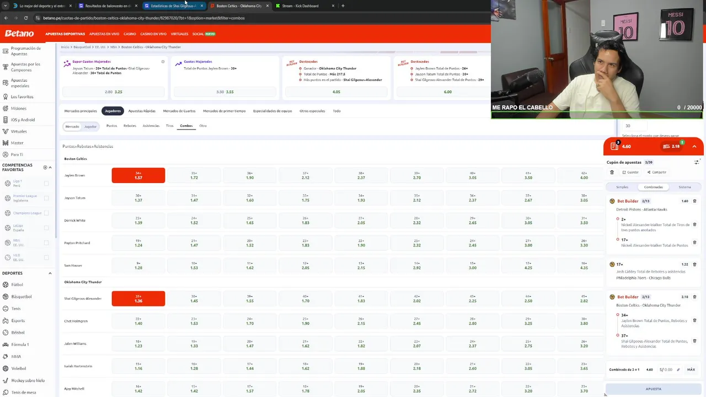Viewport: 706px width, 397px height.
Task: Click info icon on Super Cuotas Mejoradas card
Action: 163,62
